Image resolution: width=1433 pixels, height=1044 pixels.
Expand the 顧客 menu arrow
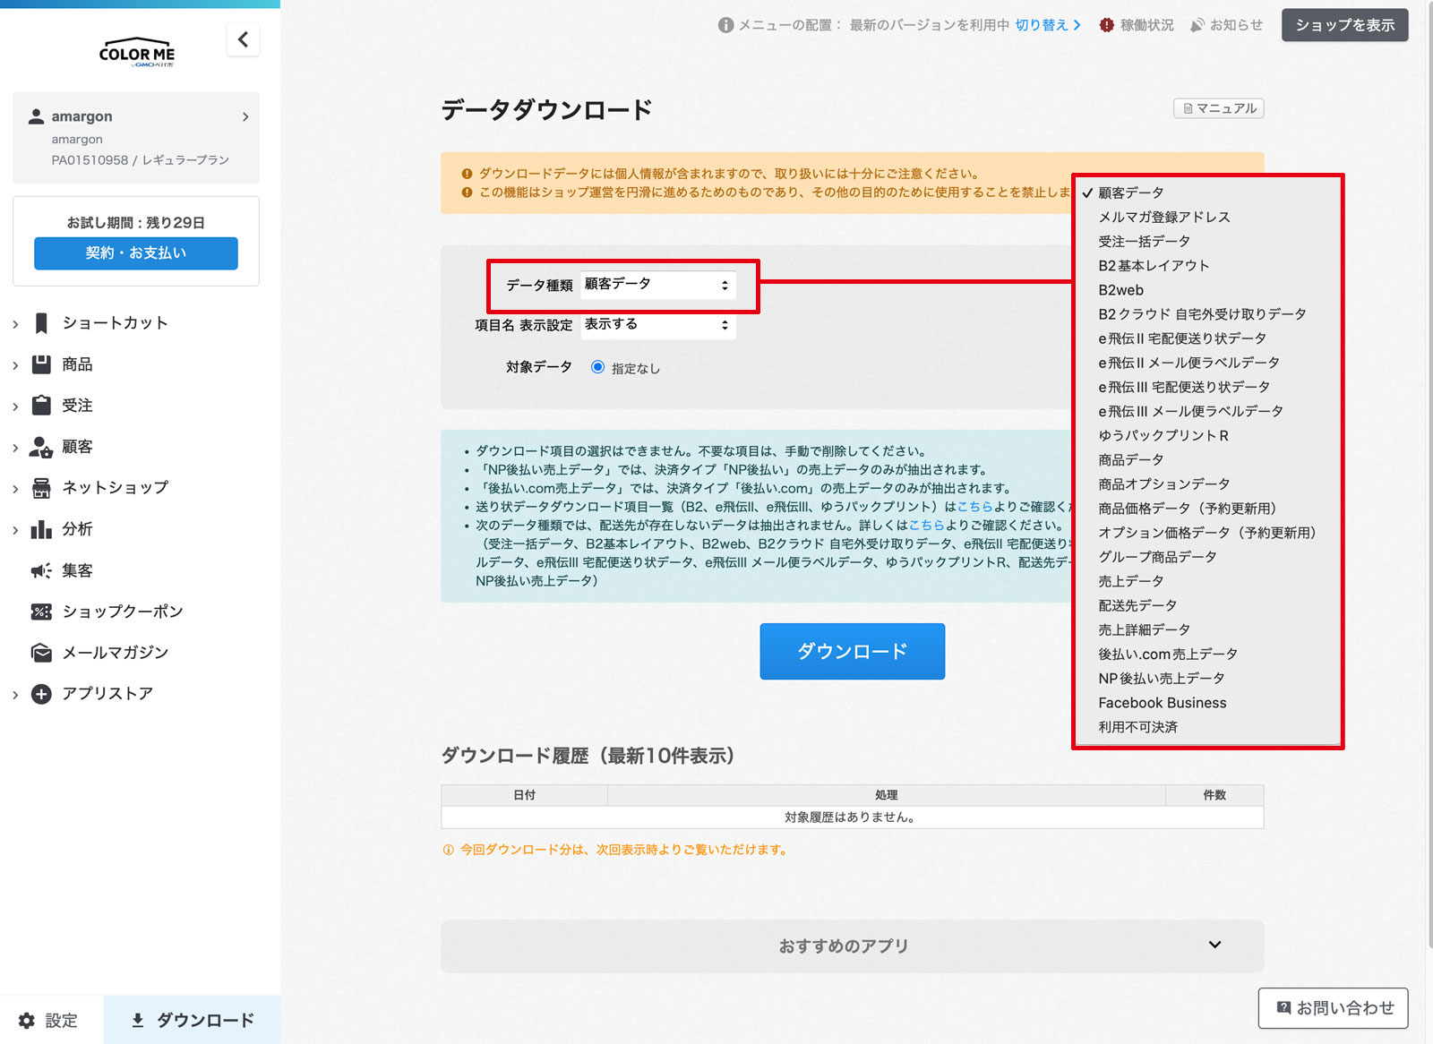(x=15, y=448)
